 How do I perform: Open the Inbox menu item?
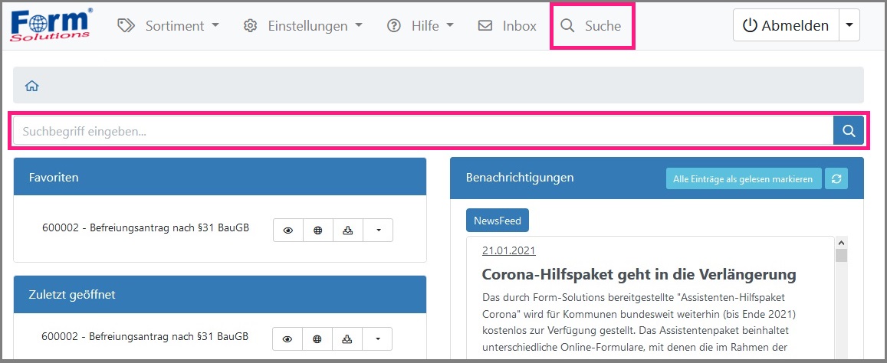coord(508,25)
